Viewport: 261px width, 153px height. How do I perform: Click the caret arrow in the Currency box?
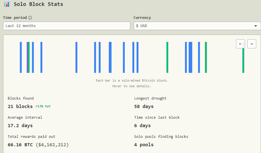(x=255, y=26)
